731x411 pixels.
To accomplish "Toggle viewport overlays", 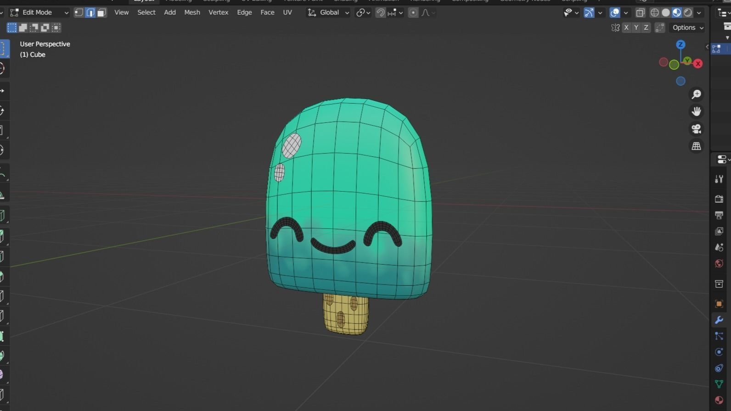I will point(615,12).
